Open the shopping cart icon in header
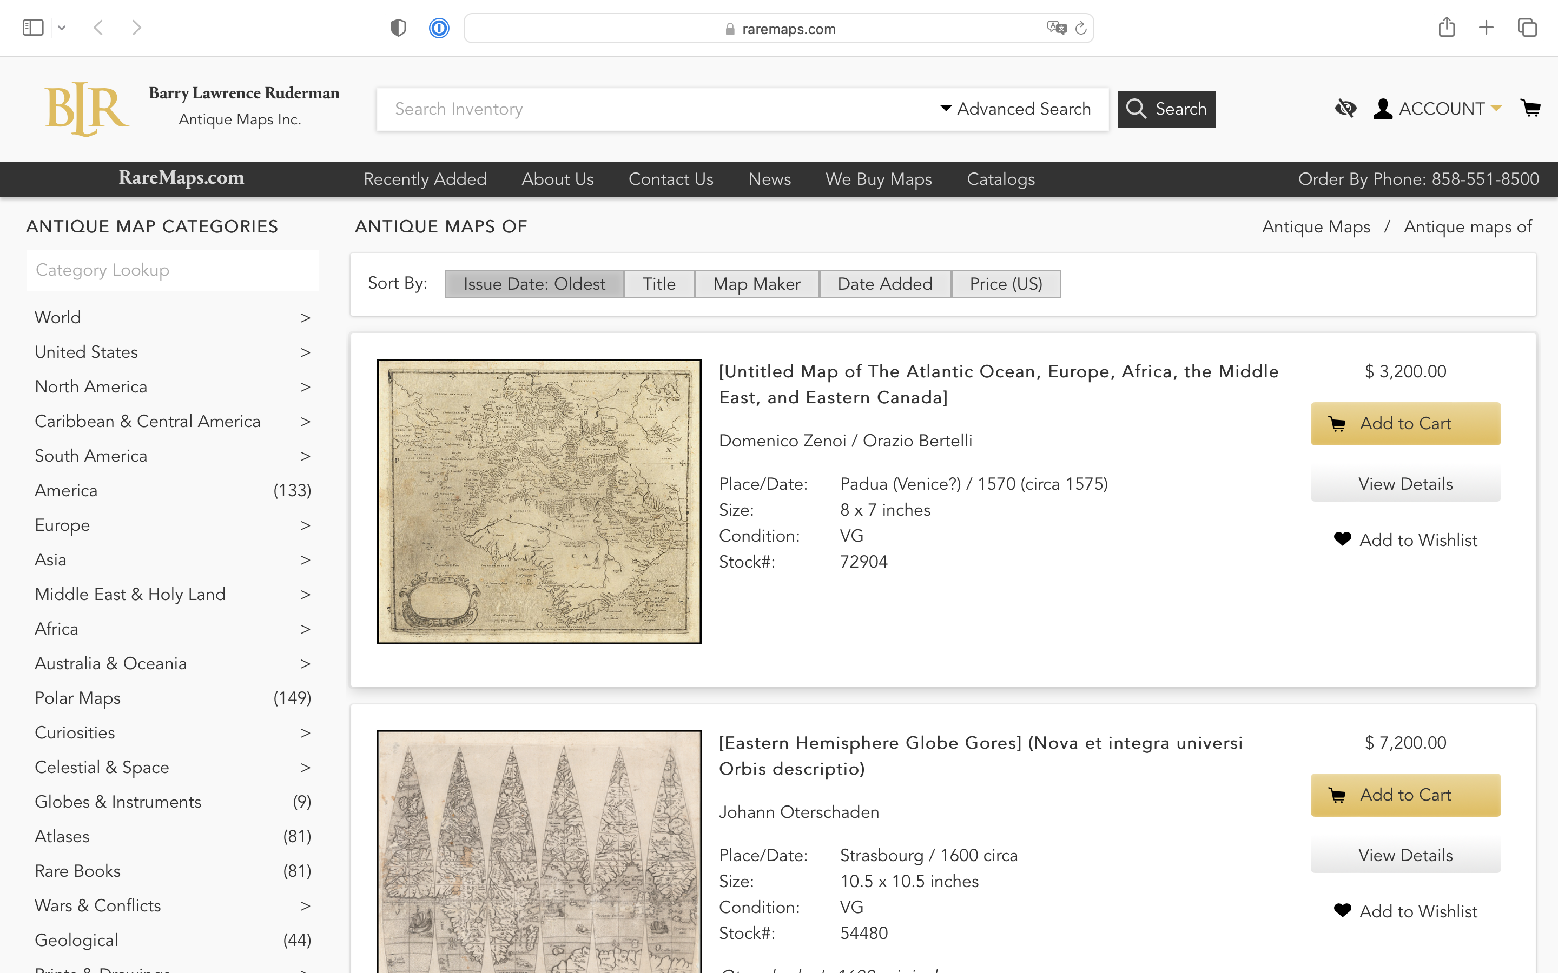 coord(1530,108)
